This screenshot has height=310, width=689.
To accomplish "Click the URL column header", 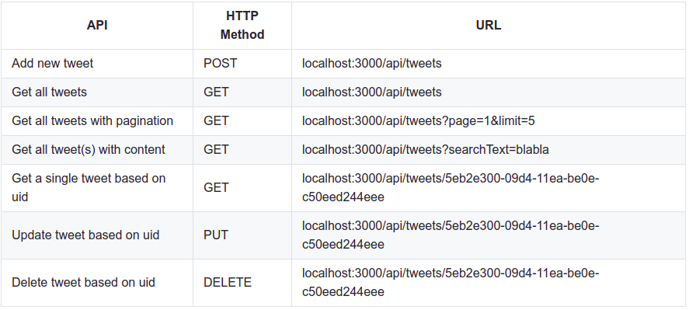I will point(488,26).
